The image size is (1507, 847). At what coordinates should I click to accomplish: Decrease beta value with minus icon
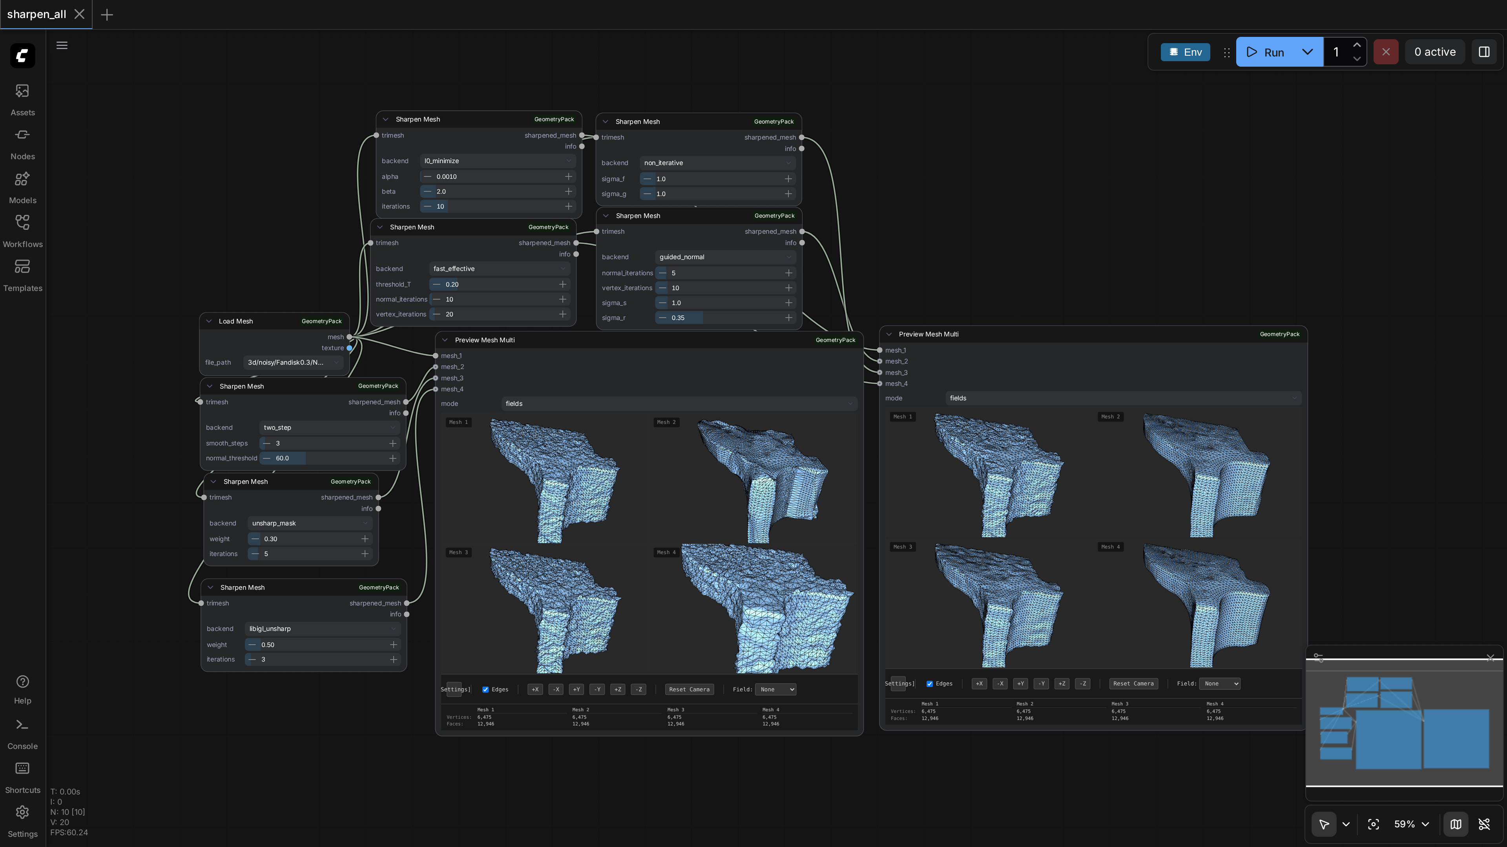pos(428,191)
